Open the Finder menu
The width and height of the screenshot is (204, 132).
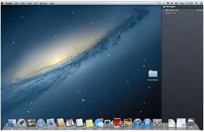(9, 3)
